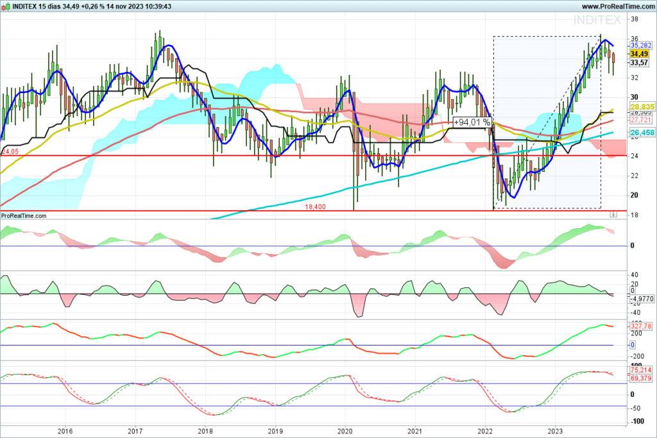
Task: Click the olive 28,835 moving average label
Action: 642,107
